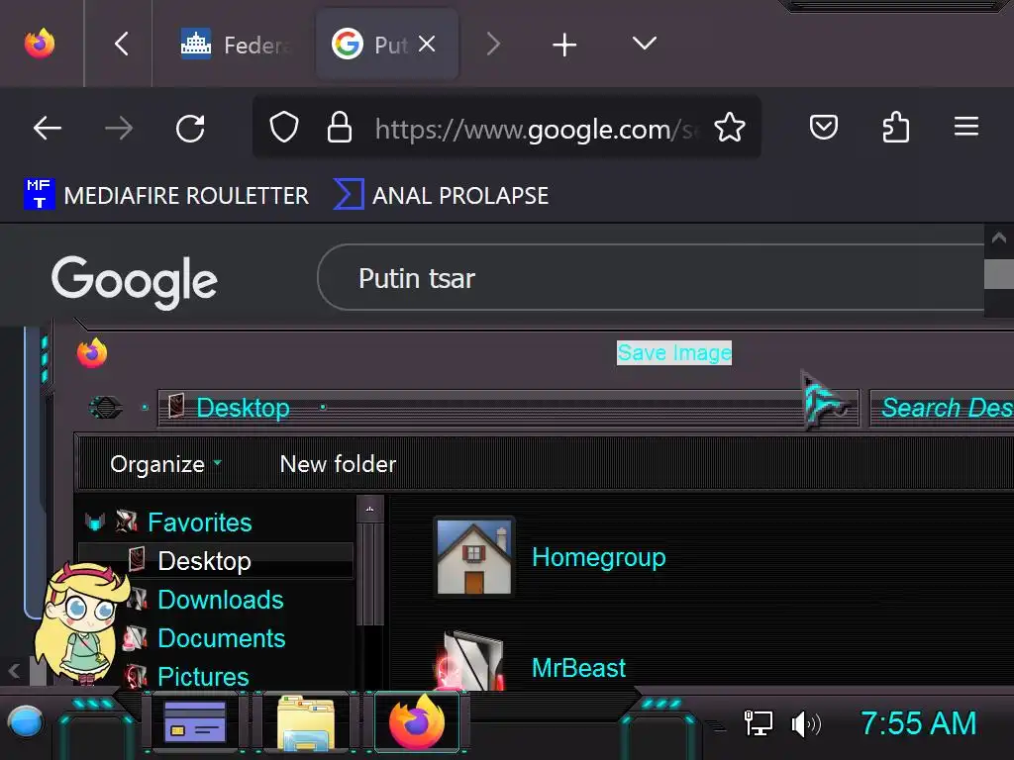Click the page scrollbar up arrow

click(998, 237)
